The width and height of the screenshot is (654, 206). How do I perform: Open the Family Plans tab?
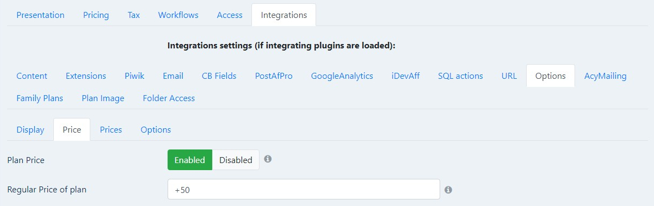click(40, 98)
